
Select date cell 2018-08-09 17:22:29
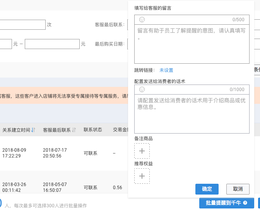point(14,153)
